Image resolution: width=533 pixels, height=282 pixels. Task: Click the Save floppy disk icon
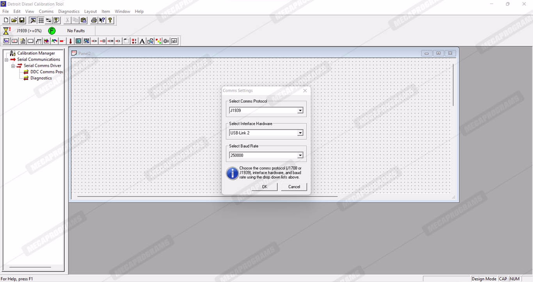(22, 20)
